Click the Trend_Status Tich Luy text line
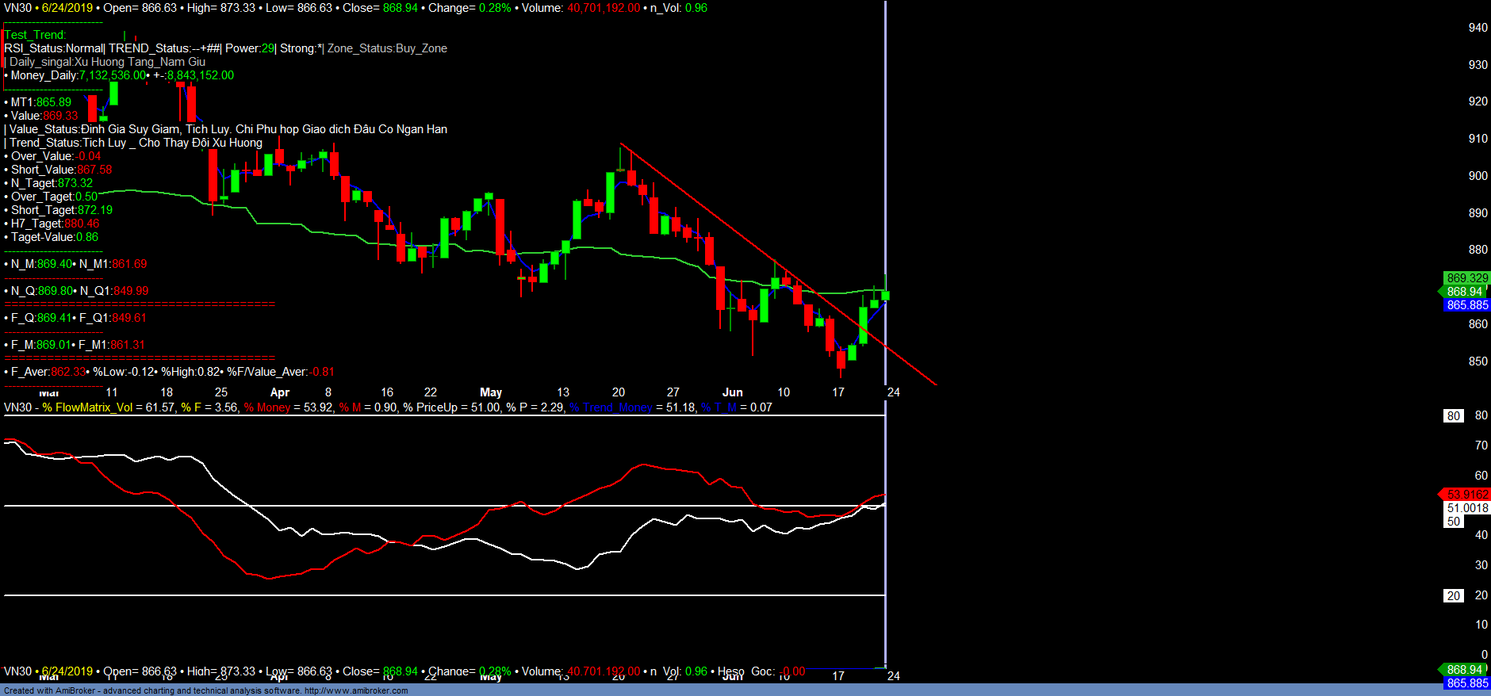The image size is (1491, 696). 135,143
